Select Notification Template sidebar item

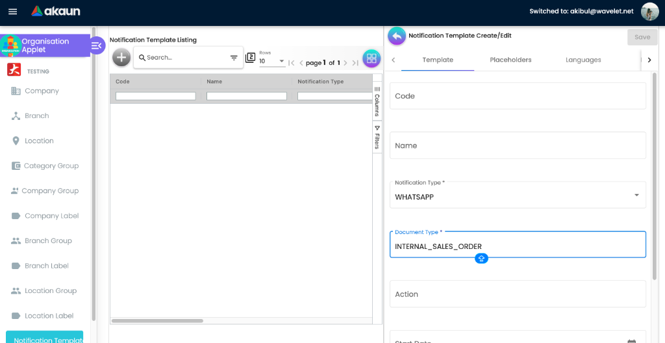click(x=45, y=338)
